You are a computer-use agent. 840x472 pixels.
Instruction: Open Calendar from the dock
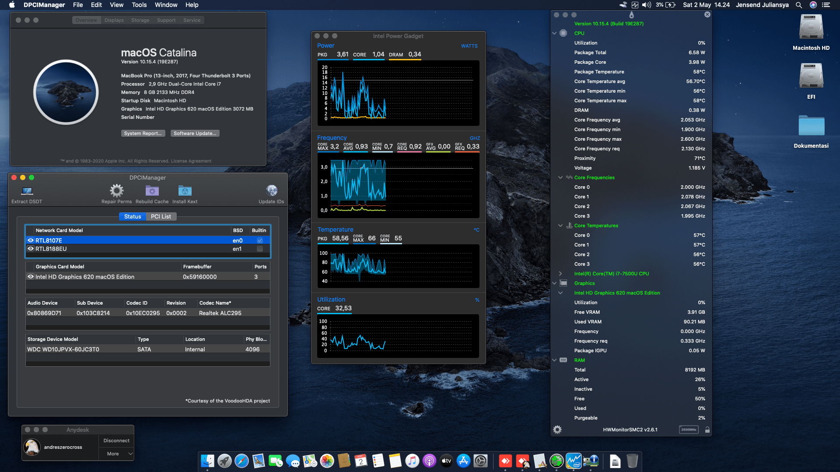361,461
